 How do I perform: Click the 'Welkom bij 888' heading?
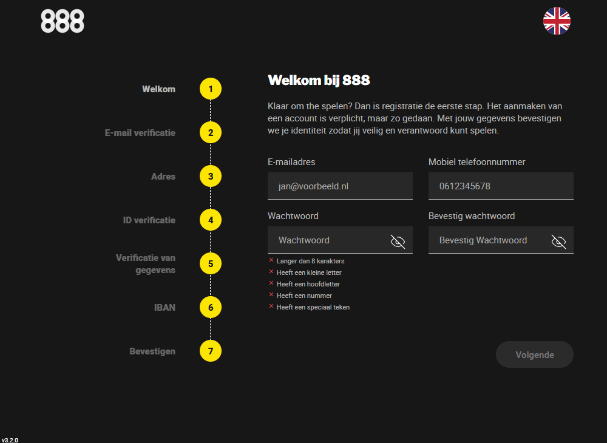pyautogui.click(x=319, y=81)
